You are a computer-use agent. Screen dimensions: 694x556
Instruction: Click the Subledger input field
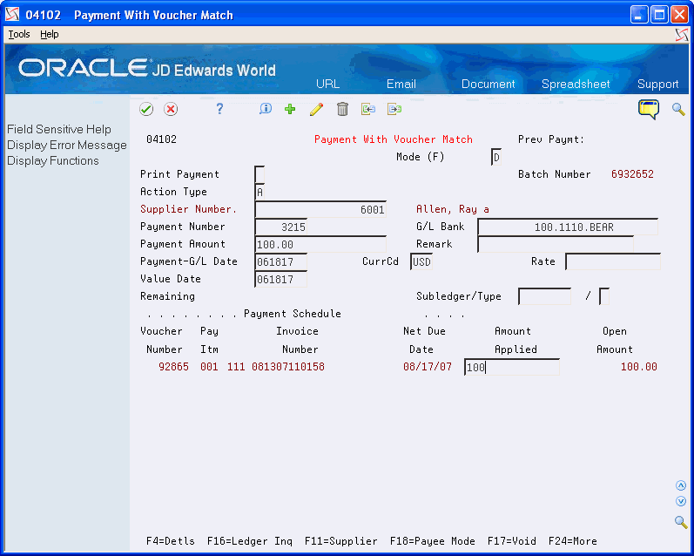[544, 296]
